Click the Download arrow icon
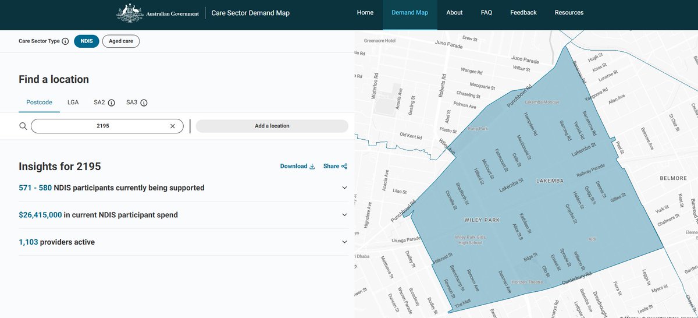Image resolution: width=698 pixels, height=318 pixels. point(312,167)
